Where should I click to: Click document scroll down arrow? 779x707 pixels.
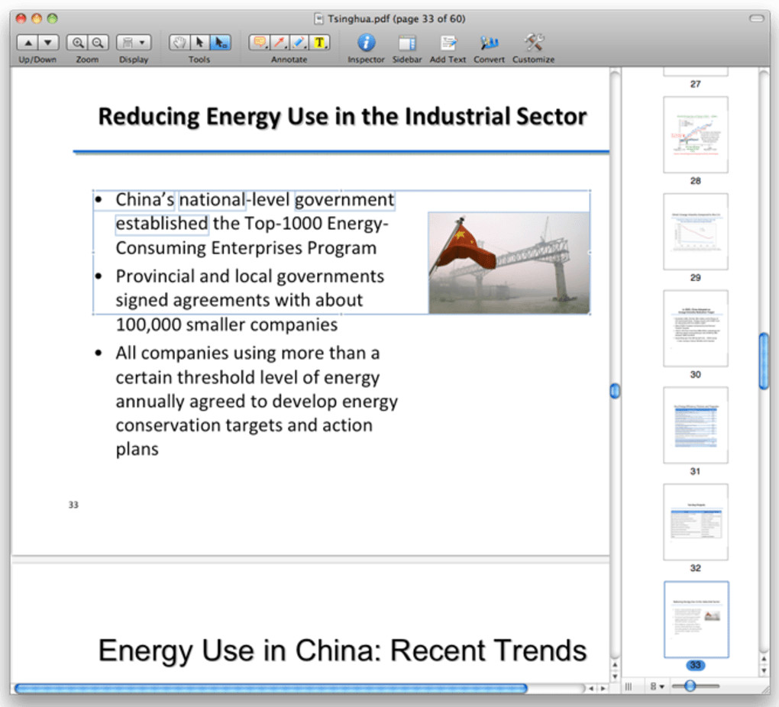tap(615, 676)
